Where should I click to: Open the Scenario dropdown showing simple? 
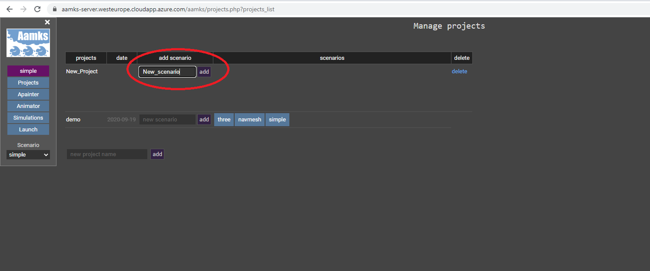(x=28, y=155)
